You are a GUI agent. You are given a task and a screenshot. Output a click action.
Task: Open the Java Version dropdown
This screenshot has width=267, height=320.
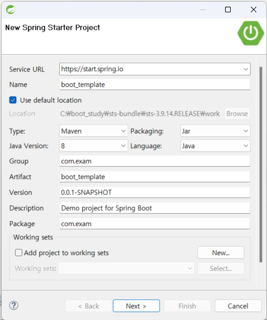click(94, 145)
